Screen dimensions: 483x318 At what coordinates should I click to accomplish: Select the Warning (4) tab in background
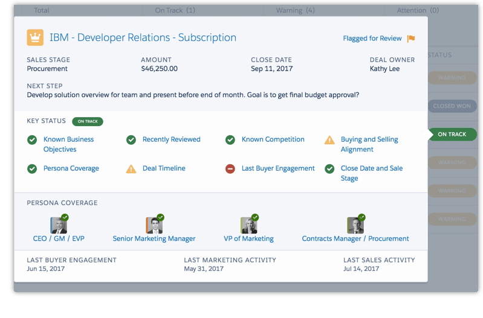click(x=295, y=10)
